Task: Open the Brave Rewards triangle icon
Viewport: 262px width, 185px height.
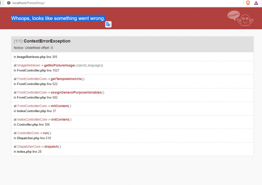Action: click(x=256, y=3)
